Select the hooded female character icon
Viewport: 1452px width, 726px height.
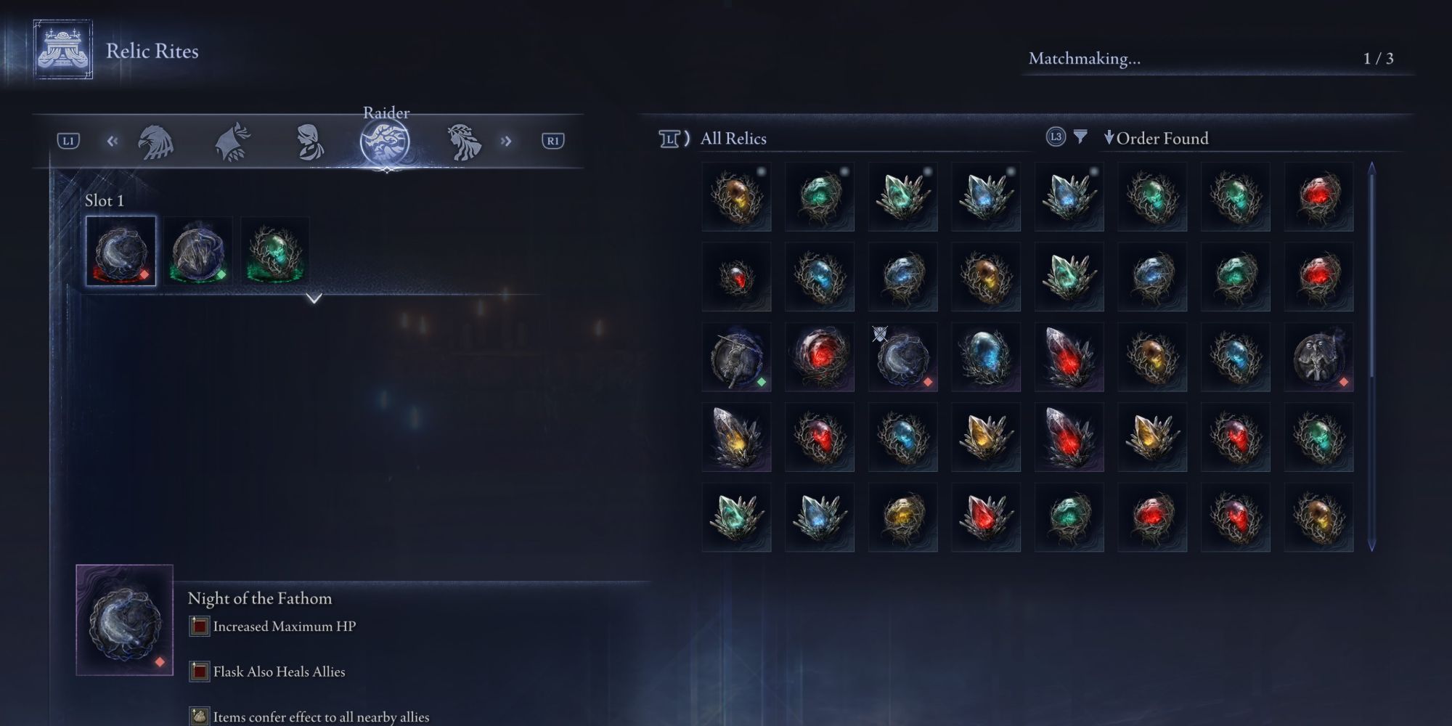coord(310,142)
